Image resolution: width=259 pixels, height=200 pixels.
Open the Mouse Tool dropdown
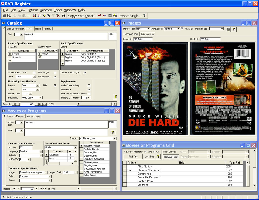click(x=148, y=29)
